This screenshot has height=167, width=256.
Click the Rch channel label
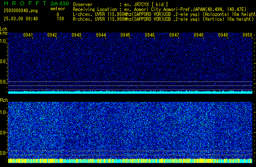[4, 100]
